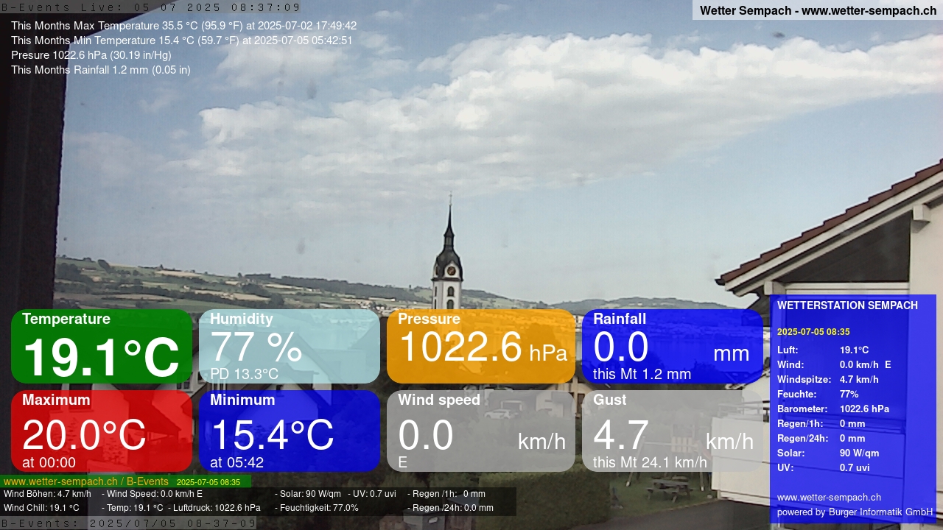
Task: Click the bottom B-Events 2025/07/05 timestamp
Action: pyautogui.click(x=129, y=523)
